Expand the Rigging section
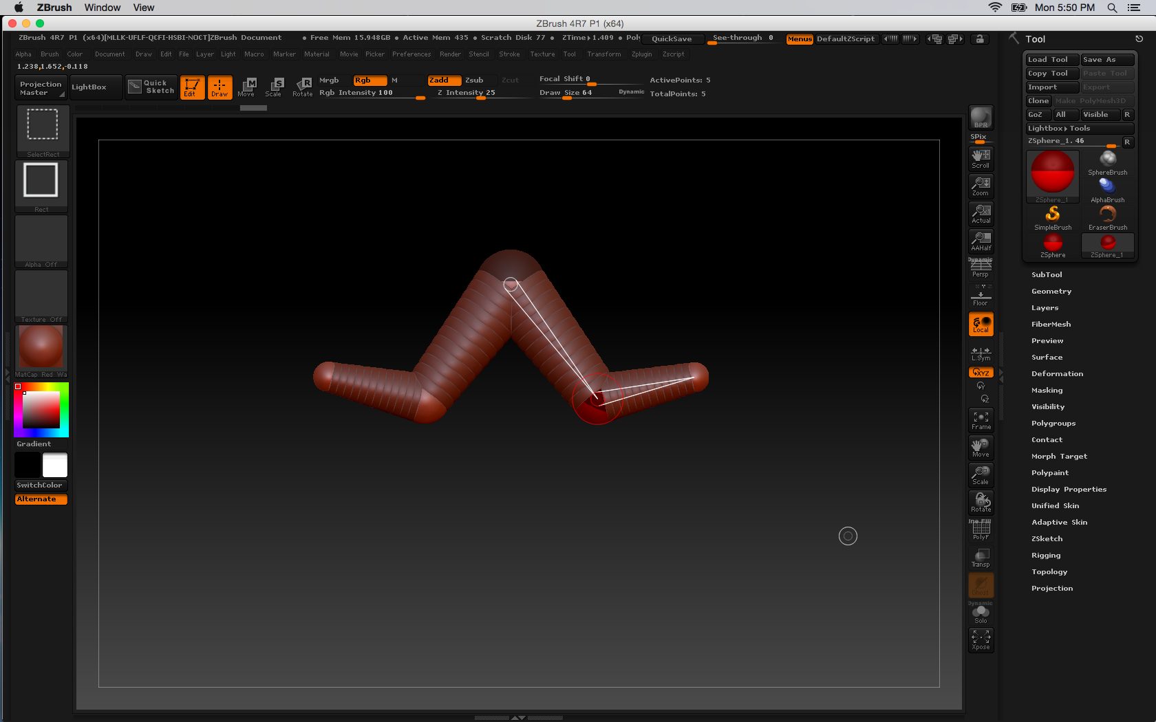Screen dimensions: 1156x722 [1046, 556]
